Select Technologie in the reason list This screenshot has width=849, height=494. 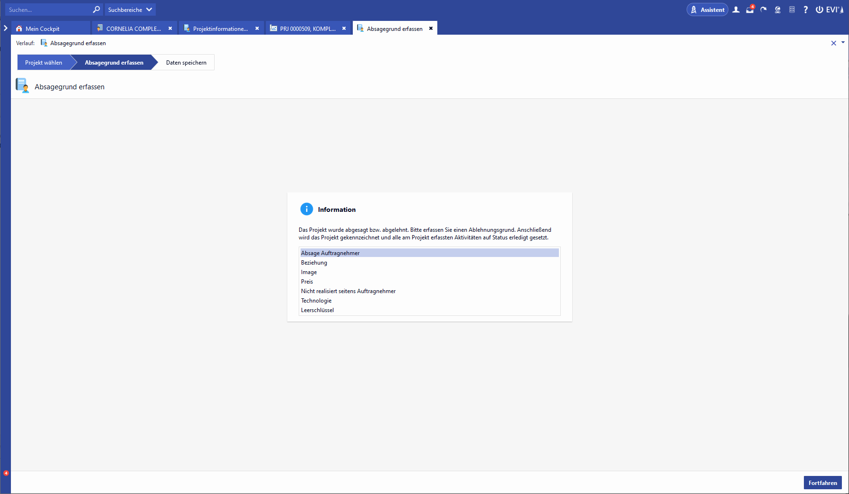[x=316, y=301]
